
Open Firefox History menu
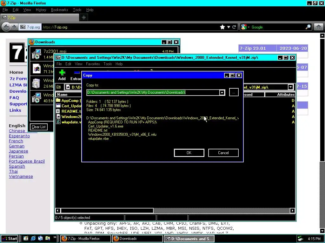click(x=41, y=10)
